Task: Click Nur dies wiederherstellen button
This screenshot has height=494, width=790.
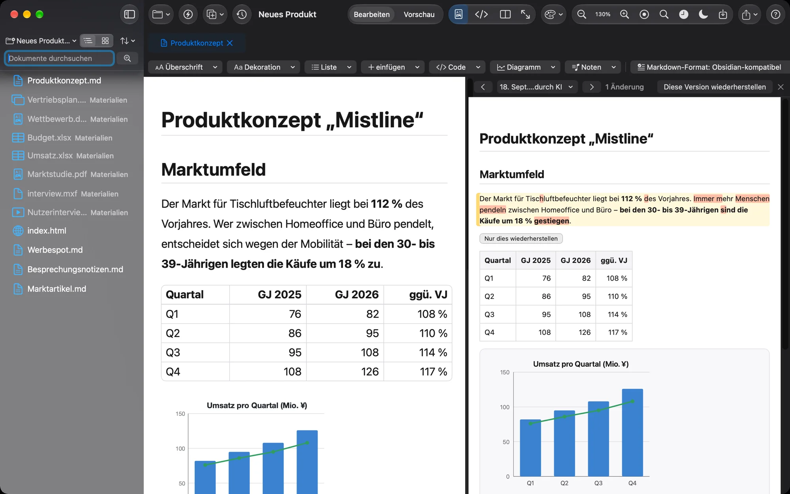Action: (x=521, y=239)
